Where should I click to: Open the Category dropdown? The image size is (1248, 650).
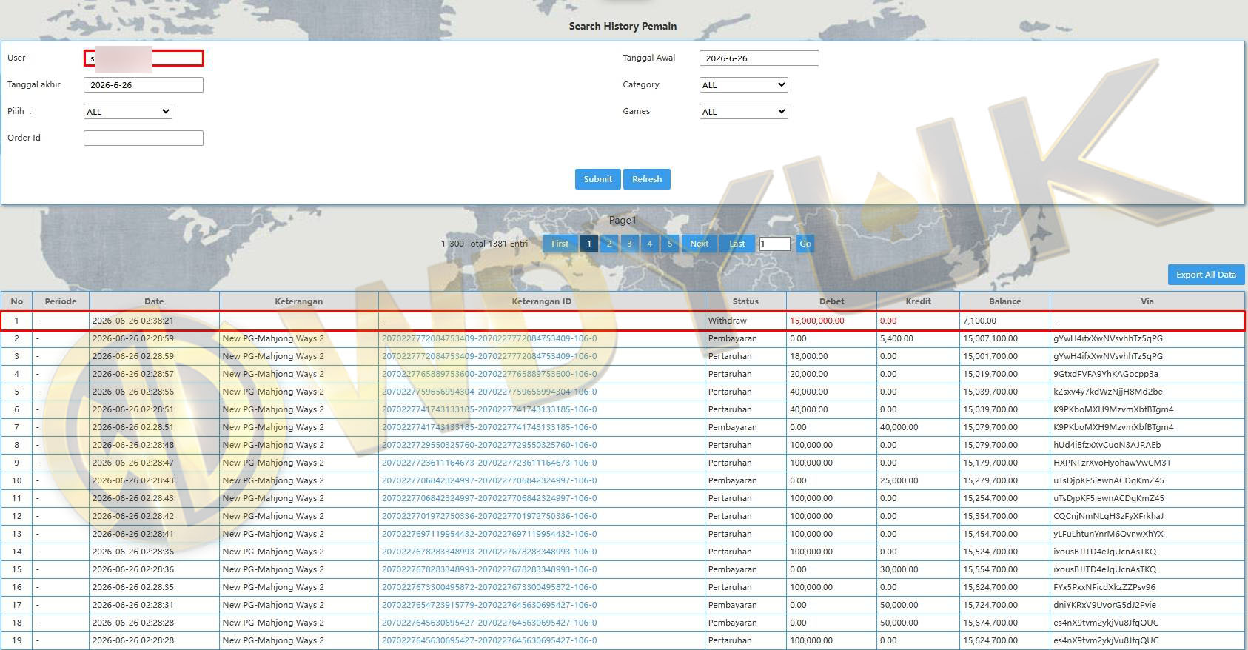pyautogui.click(x=743, y=85)
